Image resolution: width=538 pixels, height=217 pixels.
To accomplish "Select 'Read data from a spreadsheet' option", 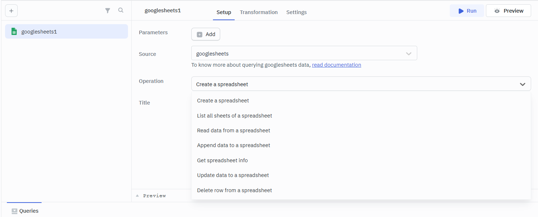I will (233, 130).
